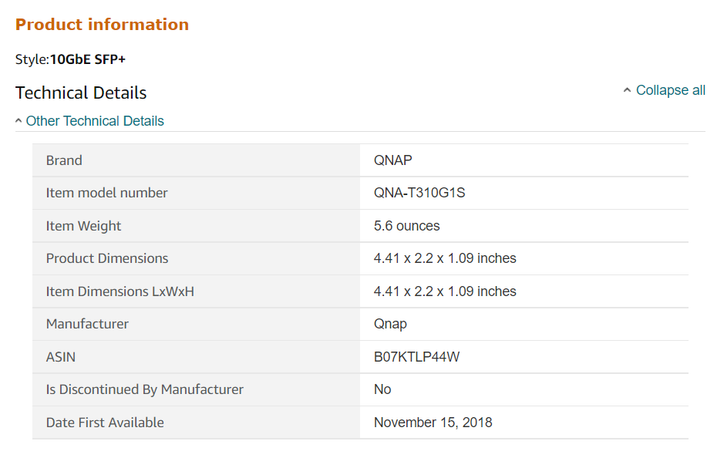
Task: Select the No discontinued value
Action: pyautogui.click(x=382, y=389)
